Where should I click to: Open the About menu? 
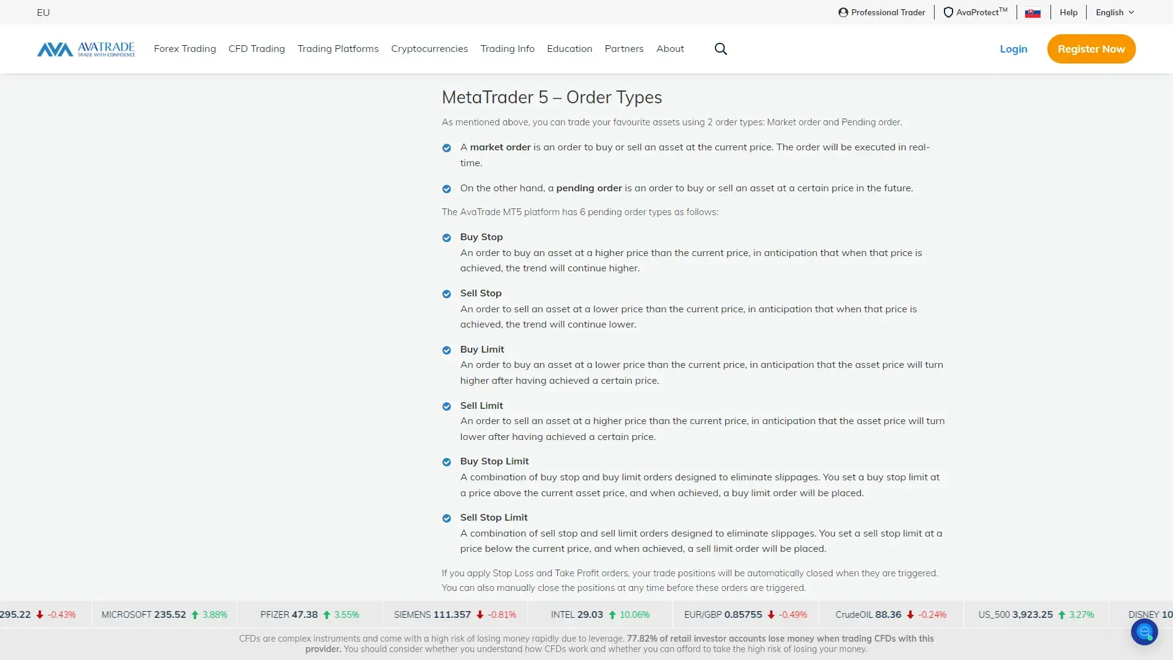[x=670, y=49]
